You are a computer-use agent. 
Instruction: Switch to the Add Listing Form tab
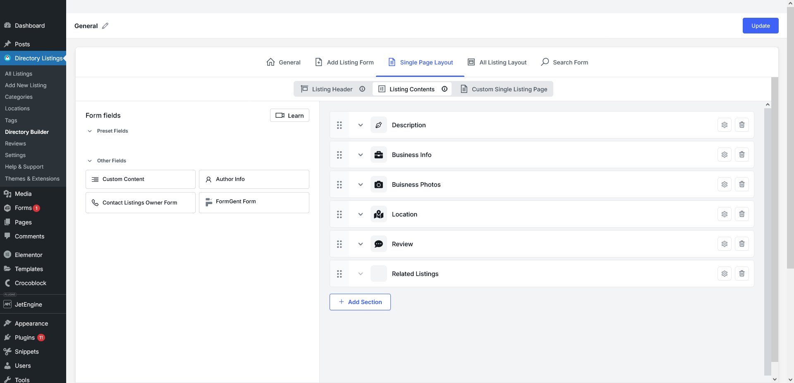point(344,62)
